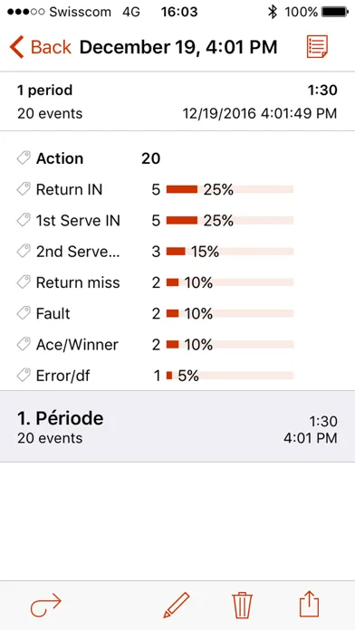Viewport: 355px width, 630px height.
Task: Tap the tag icon beside Error/df
Action: (x=24, y=376)
